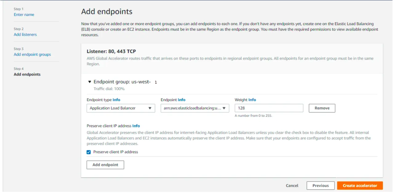The width and height of the screenshot is (393, 193).
Task: Open Info for Preserve client IP address
Action: [x=136, y=126]
